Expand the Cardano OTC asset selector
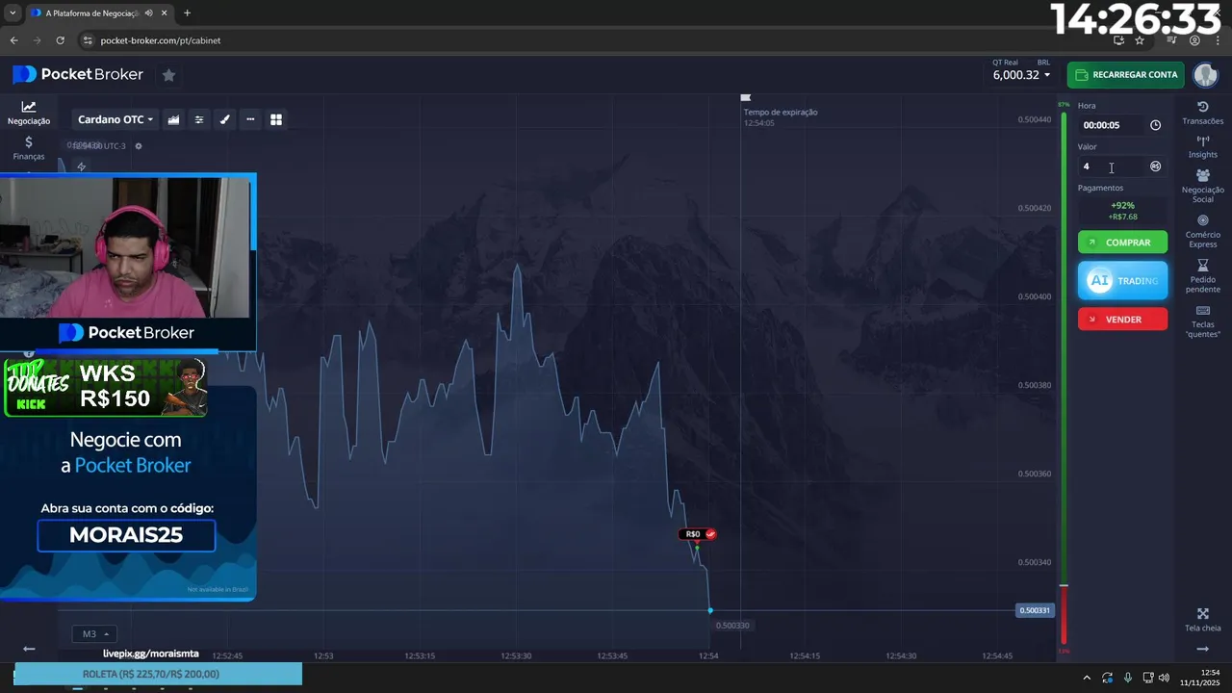1232x693 pixels. (115, 119)
